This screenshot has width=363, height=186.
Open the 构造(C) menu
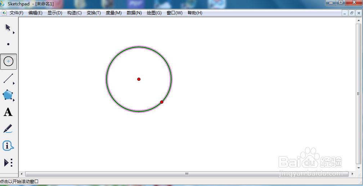tap(74, 13)
